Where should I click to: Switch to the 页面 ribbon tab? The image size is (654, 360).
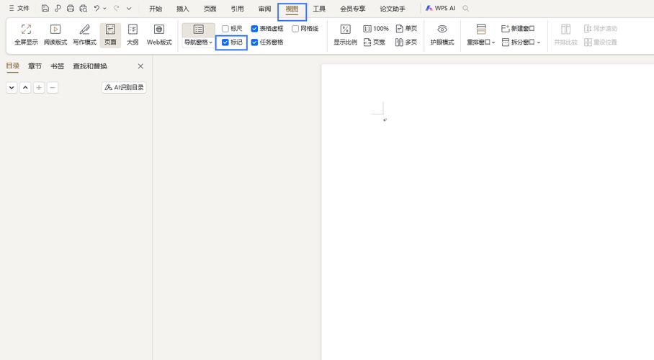[210, 9]
